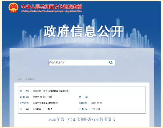The image size is (163, 128).
Task: Click the 中华人民共和国文化和旅游部 site title
Action: click(x=52, y=7)
